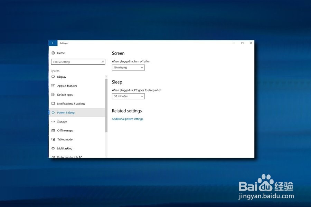Click the back arrow in Settings
The height and width of the screenshot is (207, 311).
53,43
